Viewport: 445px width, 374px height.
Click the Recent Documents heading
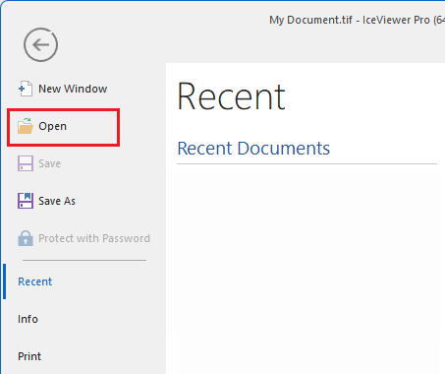pyautogui.click(x=253, y=148)
